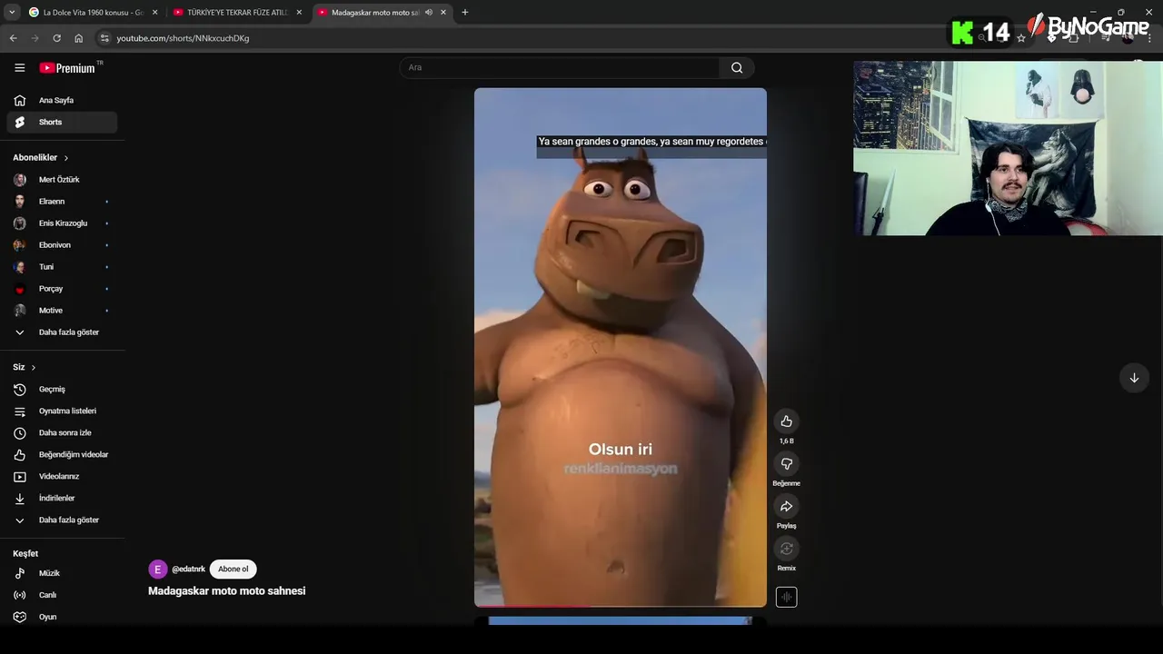Screen dimensions: 1163x654
Task: Open a new browser tab
Action: [465, 13]
